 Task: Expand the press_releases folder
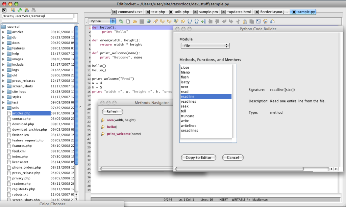3,81
